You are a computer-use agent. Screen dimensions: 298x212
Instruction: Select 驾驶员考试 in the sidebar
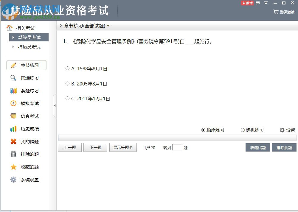pos(29,37)
